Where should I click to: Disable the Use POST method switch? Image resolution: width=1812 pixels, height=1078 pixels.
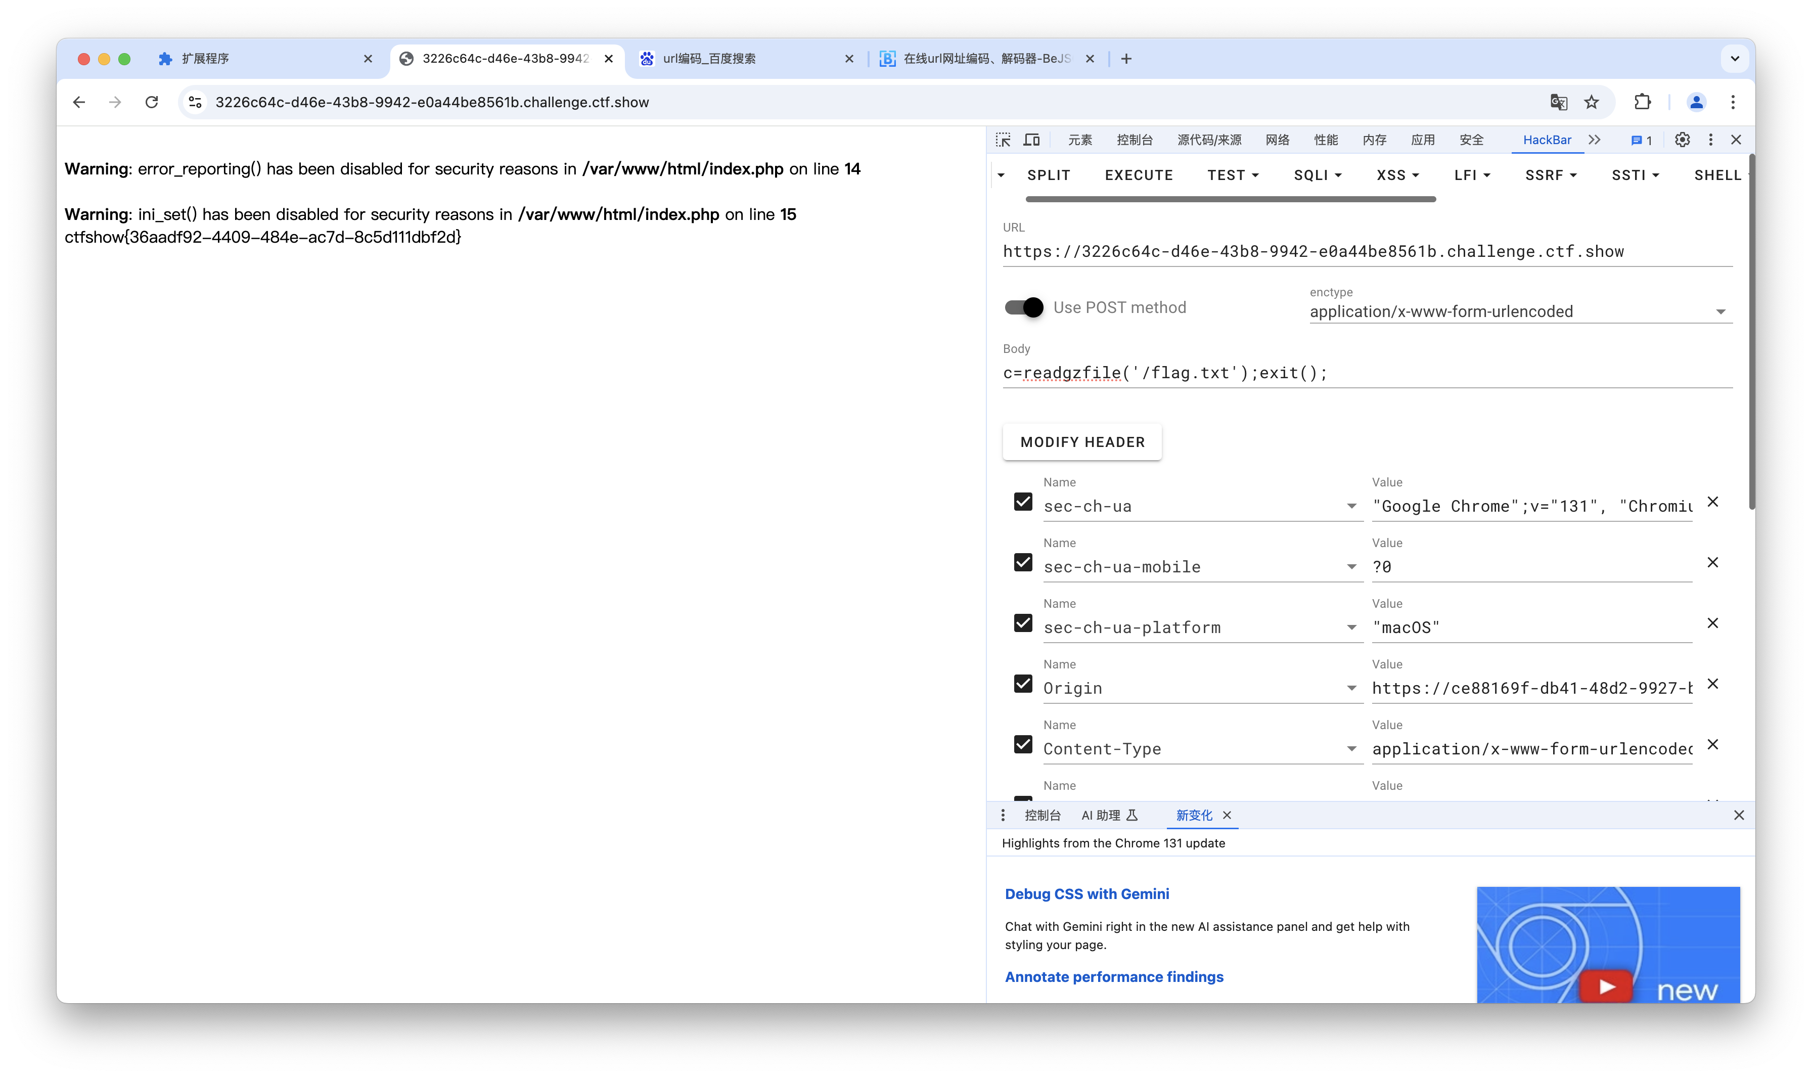coord(1023,307)
